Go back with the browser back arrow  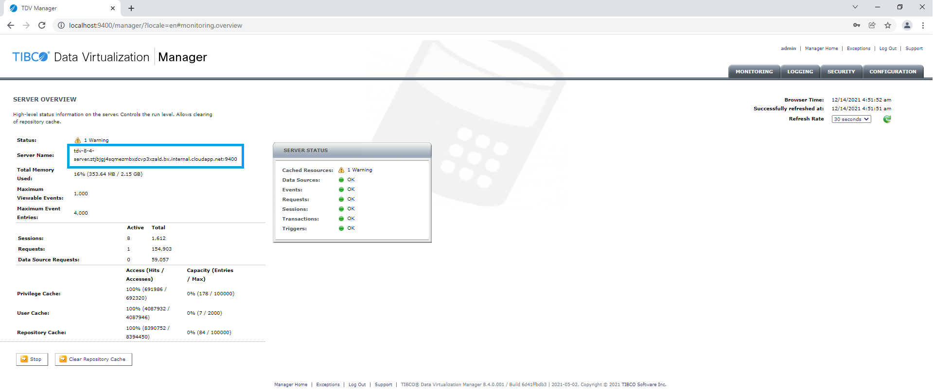11,25
